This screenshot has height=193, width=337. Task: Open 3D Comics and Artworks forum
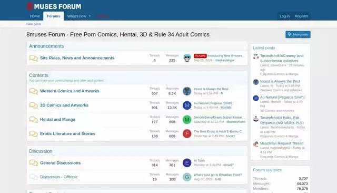click(x=64, y=105)
